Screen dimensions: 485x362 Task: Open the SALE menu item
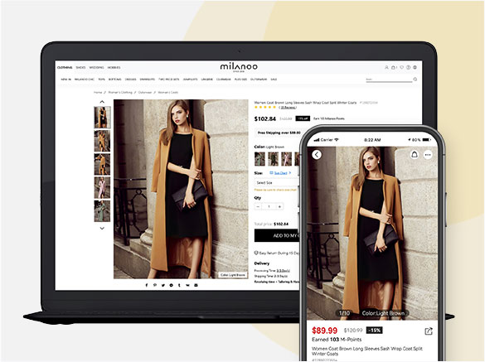tap(274, 80)
